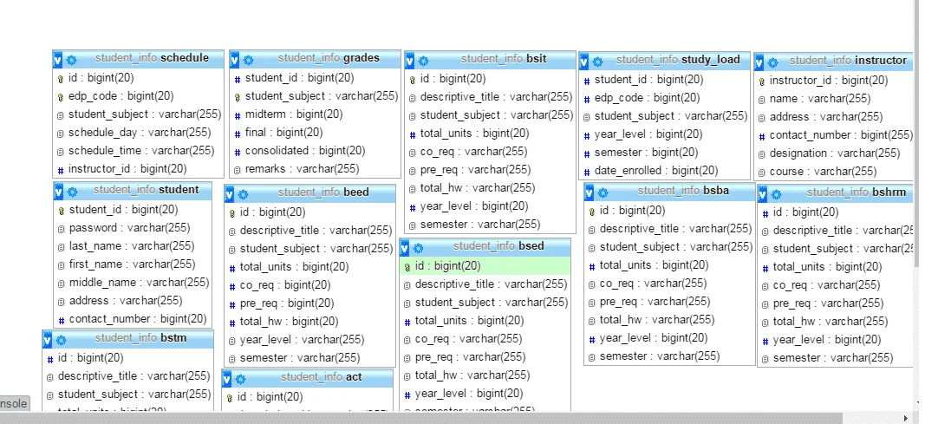Open options gear of the student table
Image resolution: width=925 pixels, height=424 pixels.
(x=73, y=192)
